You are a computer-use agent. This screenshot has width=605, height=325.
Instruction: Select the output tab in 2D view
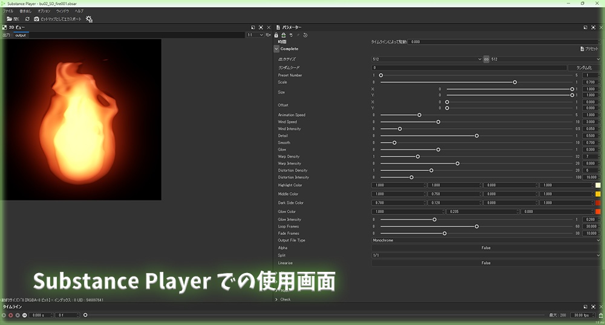coord(21,35)
